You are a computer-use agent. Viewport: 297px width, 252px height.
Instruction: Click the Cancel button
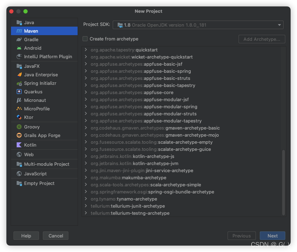56,236
